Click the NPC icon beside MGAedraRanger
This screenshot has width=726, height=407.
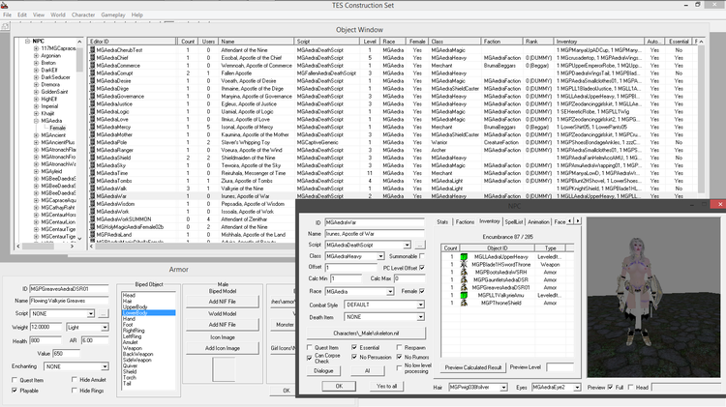(x=92, y=150)
